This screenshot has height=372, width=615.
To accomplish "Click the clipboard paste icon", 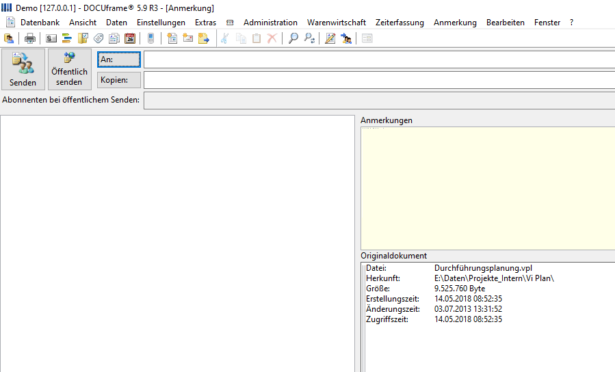I will pyautogui.click(x=257, y=38).
